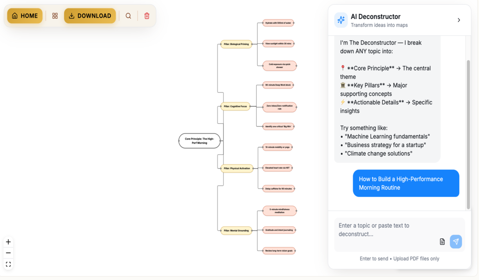Click the '**Key Pillars**' line in chat
This screenshot has height=280, width=479.
[374, 90]
